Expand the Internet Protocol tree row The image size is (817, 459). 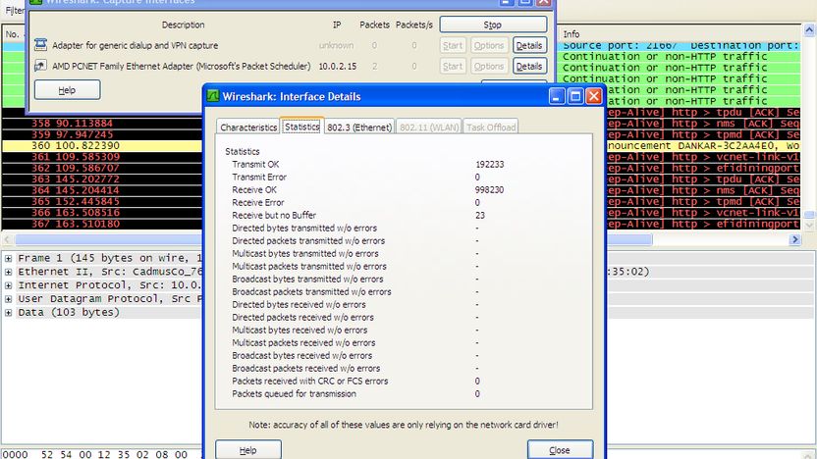tap(8, 285)
